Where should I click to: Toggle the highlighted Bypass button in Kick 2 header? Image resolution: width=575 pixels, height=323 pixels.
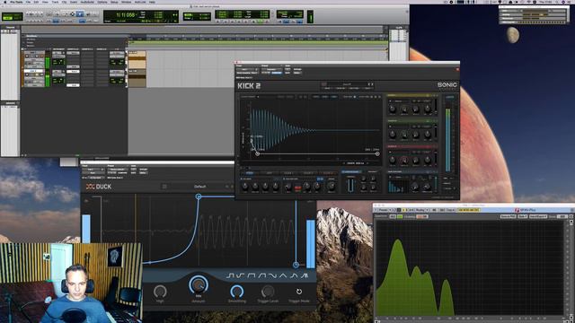click(x=277, y=73)
